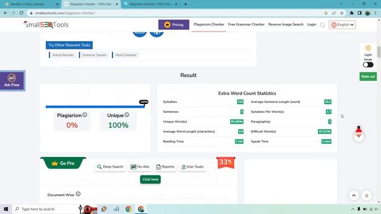Click the Reading Time value badge

(x=239, y=141)
